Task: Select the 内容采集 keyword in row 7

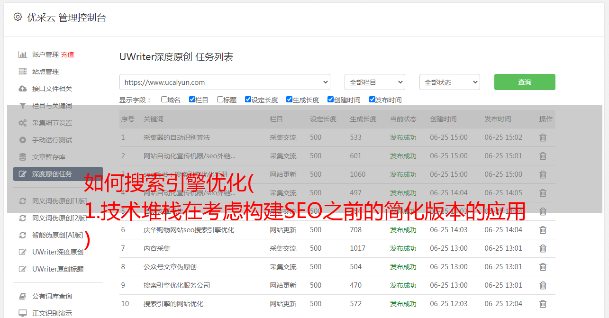Action: point(157,248)
